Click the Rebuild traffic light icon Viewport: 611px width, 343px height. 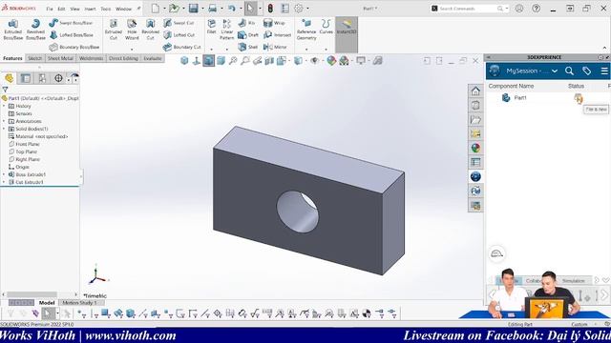point(270,9)
